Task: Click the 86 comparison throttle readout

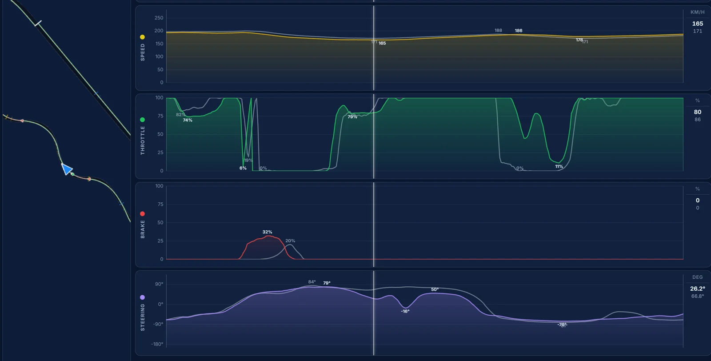Action: coord(697,120)
